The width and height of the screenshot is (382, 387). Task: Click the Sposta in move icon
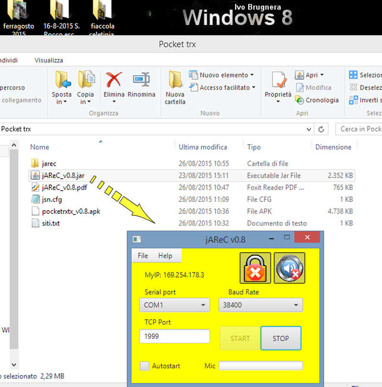(x=63, y=80)
